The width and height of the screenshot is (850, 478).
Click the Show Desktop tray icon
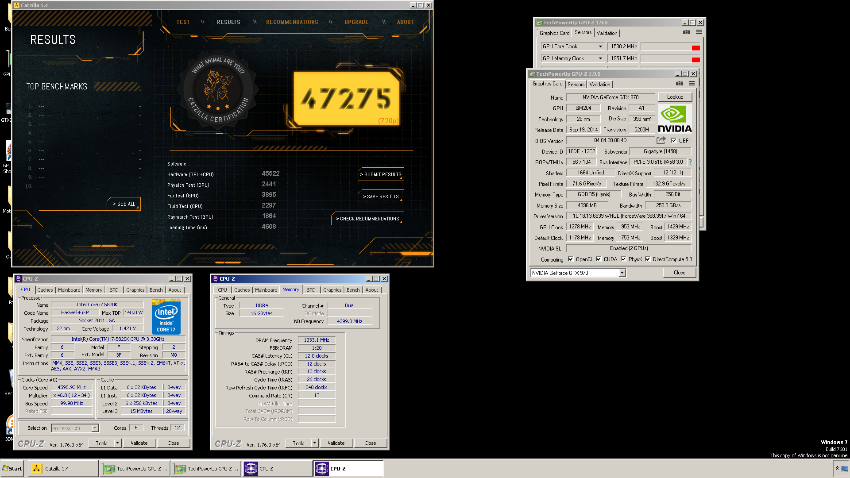[x=845, y=469]
